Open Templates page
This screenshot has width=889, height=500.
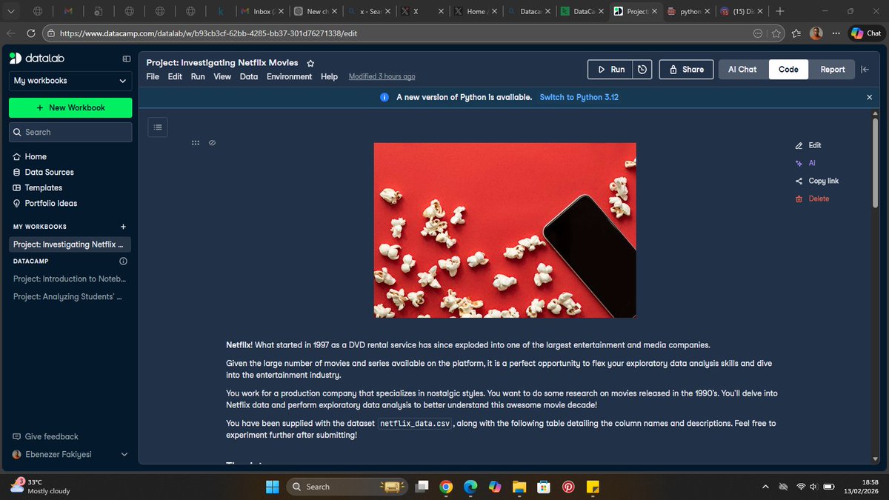coord(38,187)
